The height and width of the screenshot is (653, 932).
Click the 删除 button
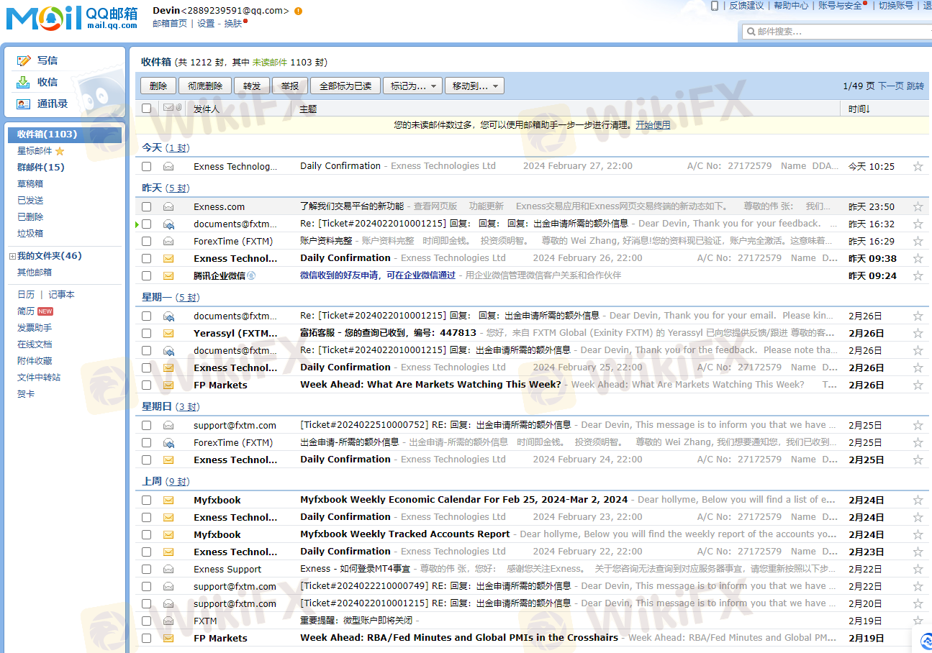[158, 86]
